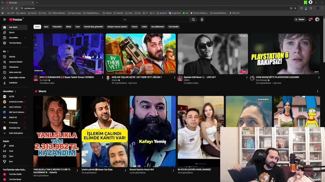This screenshot has width=325, height=182.
Task: Open the BBC Earth Science subscription
Action: point(15,112)
